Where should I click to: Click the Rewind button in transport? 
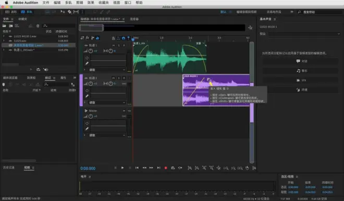[x=144, y=168]
